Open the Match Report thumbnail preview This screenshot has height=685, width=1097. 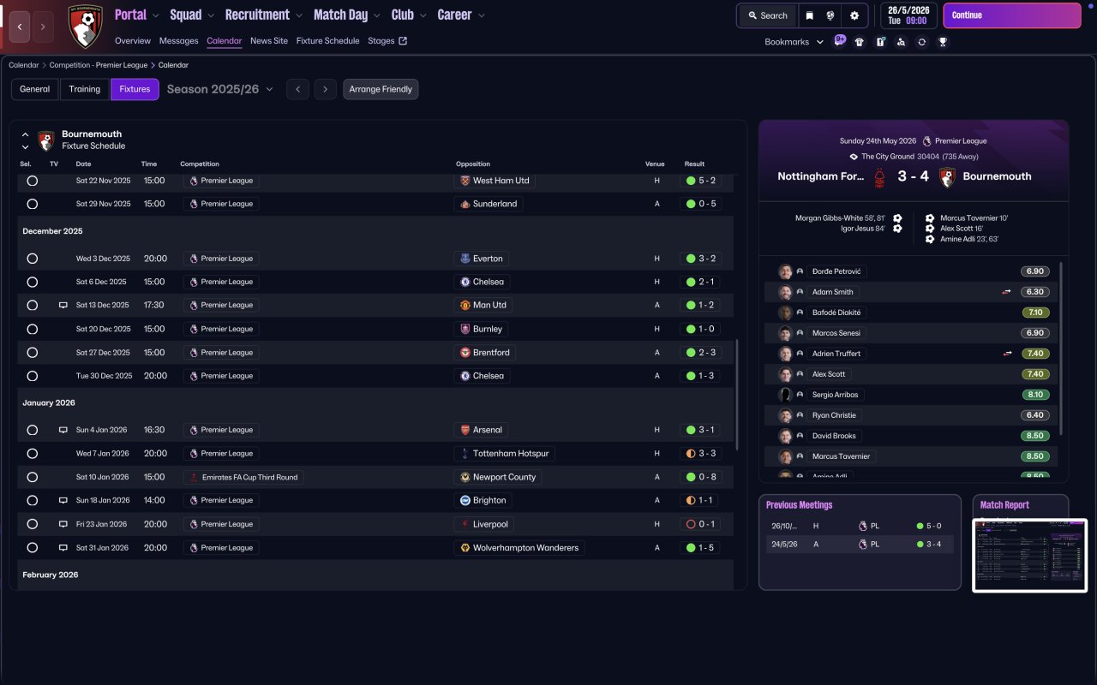tap(1029, 555)
